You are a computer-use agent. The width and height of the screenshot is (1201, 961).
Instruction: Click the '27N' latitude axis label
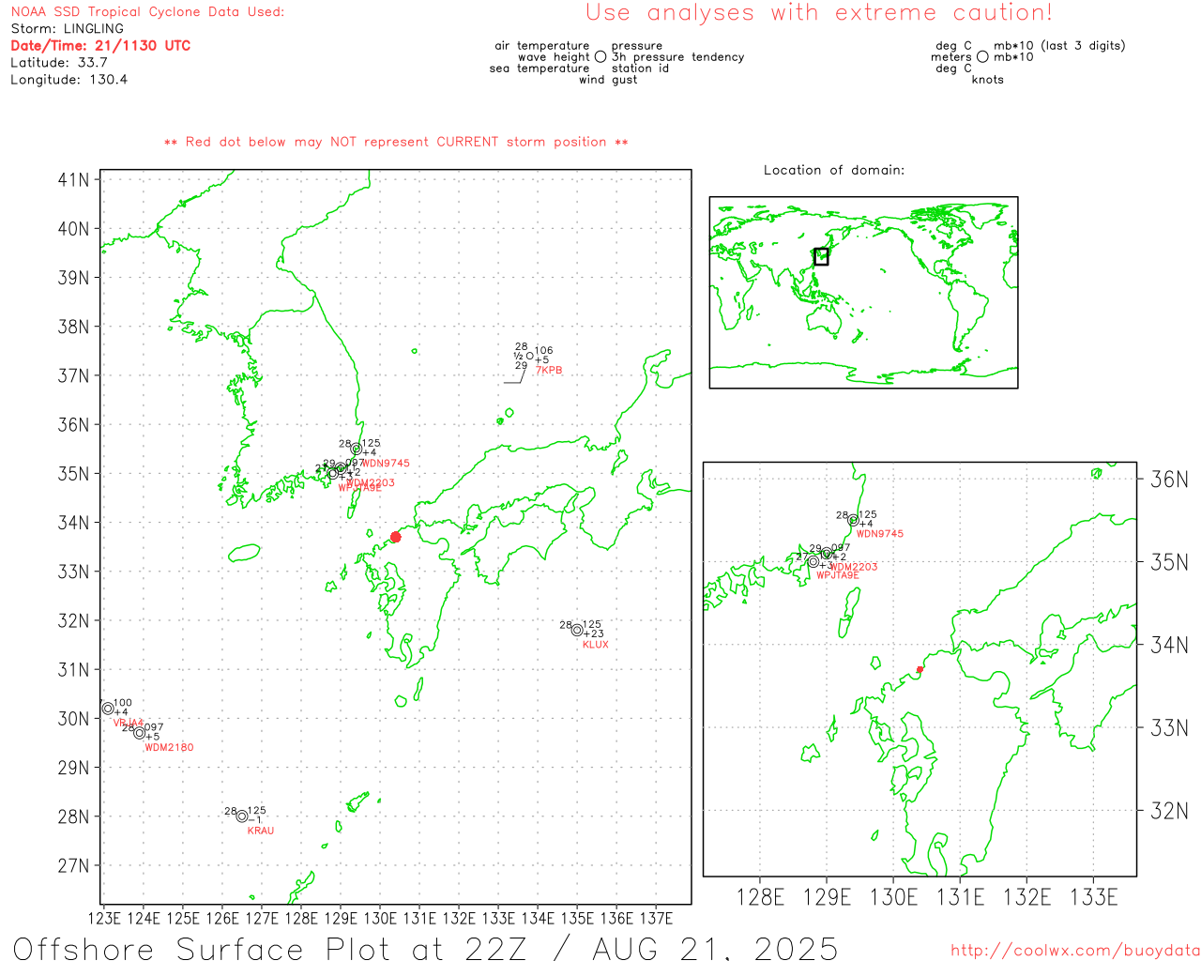[x=73, y=865]
